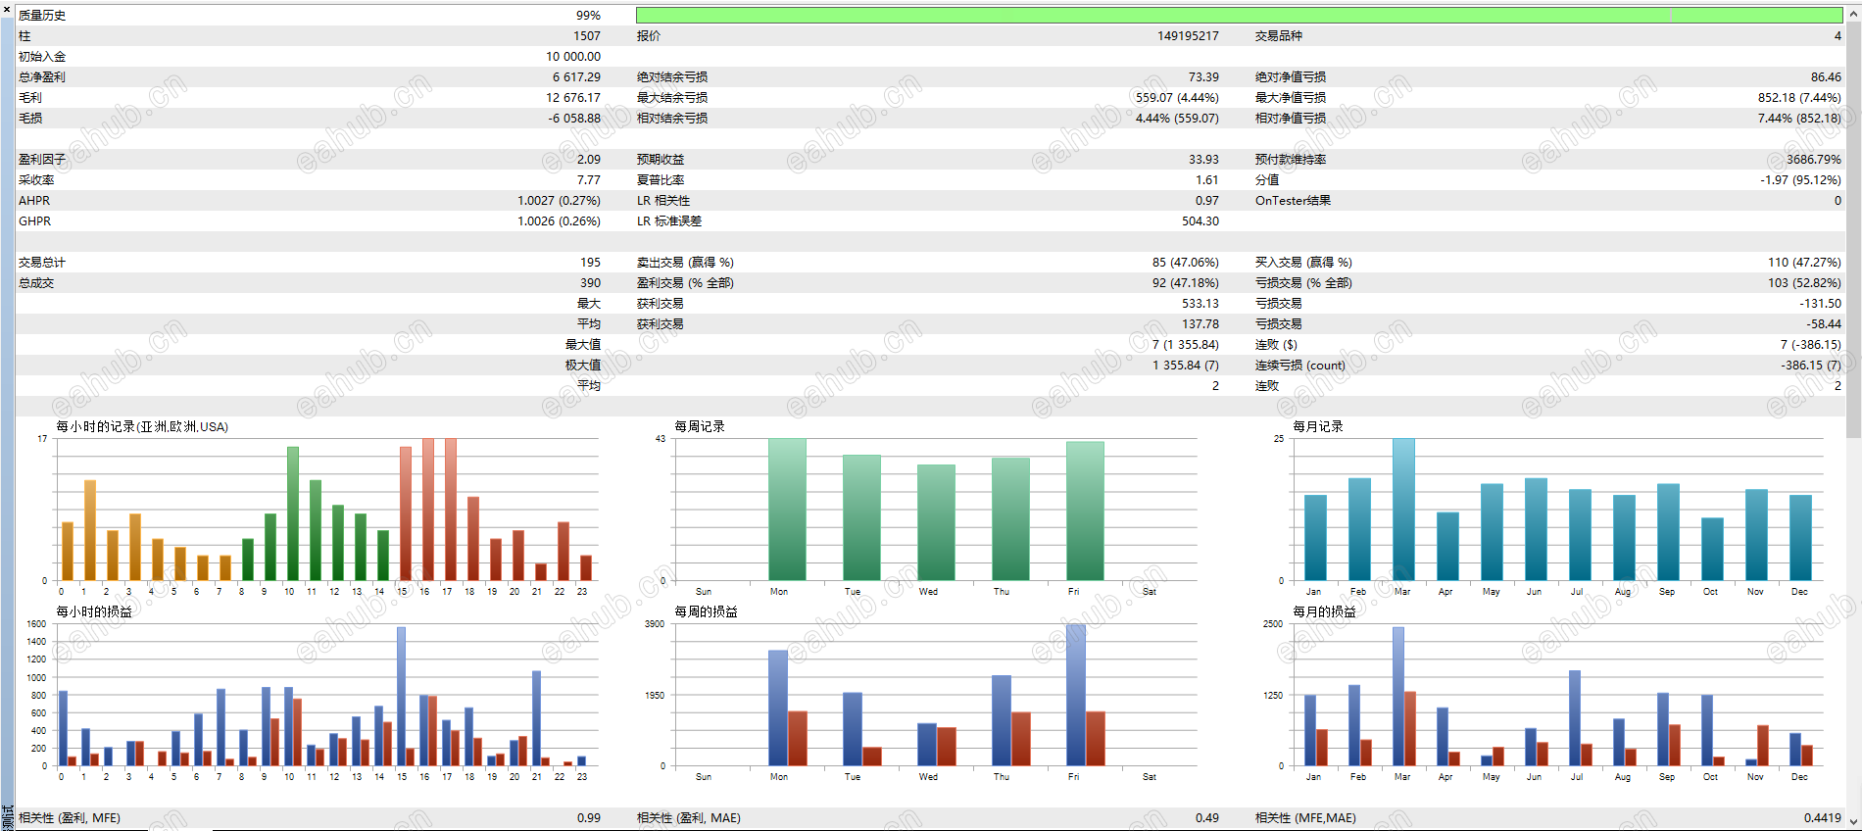Click the value 7 (-386.15)
The width and height of the screenshot is (1862, 831).
point(1811,345)
